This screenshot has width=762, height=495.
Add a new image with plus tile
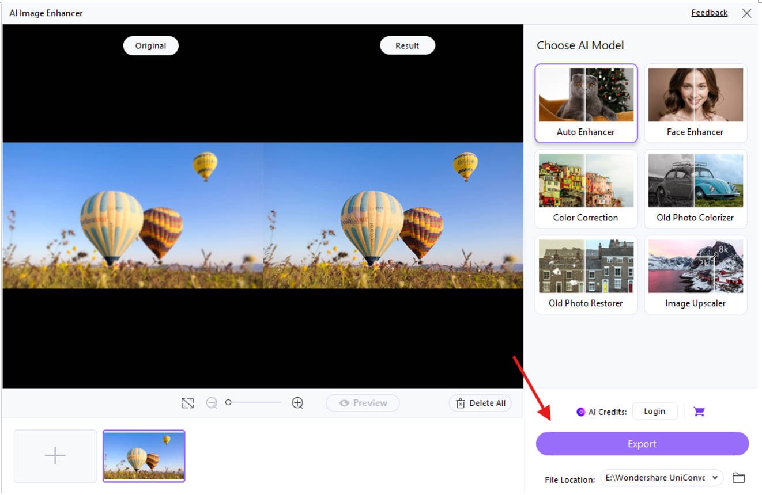(55, 456)
